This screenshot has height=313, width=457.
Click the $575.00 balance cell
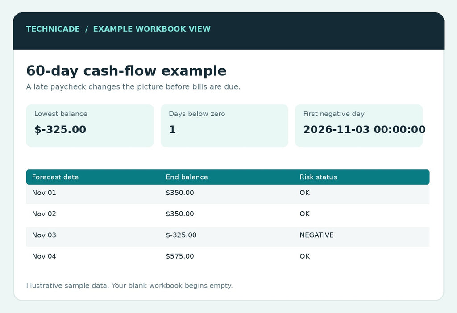click(x=180, y=256)
